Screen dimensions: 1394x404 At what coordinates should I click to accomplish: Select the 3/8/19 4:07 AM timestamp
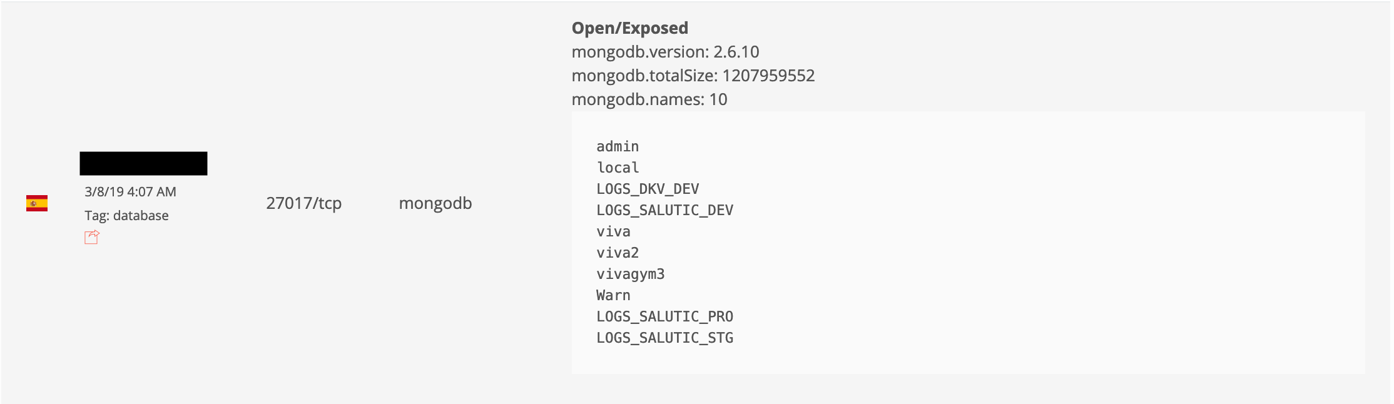point(130,192)
